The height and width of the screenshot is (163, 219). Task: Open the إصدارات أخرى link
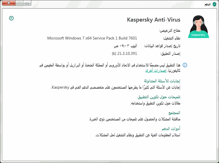click(156, 70)
